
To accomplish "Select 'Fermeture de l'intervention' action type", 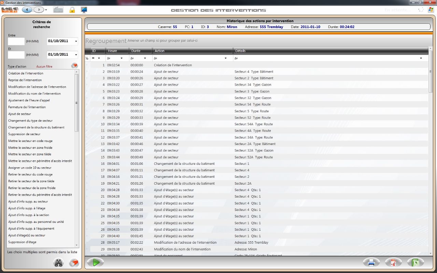I will (x=27, y=107).
